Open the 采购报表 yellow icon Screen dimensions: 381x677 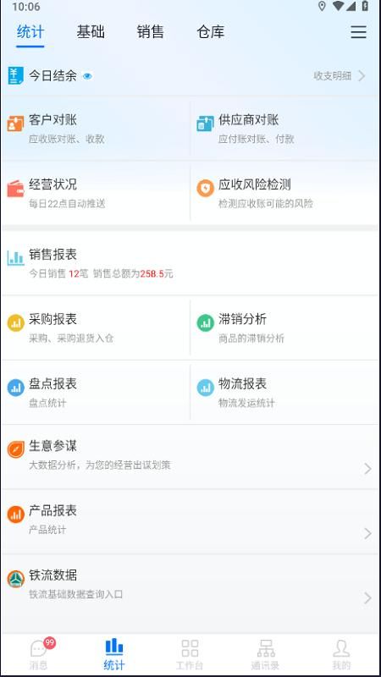pyautogui.click(x=15, y=323)
